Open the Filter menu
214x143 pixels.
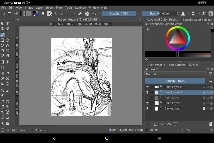click(59, 8)
